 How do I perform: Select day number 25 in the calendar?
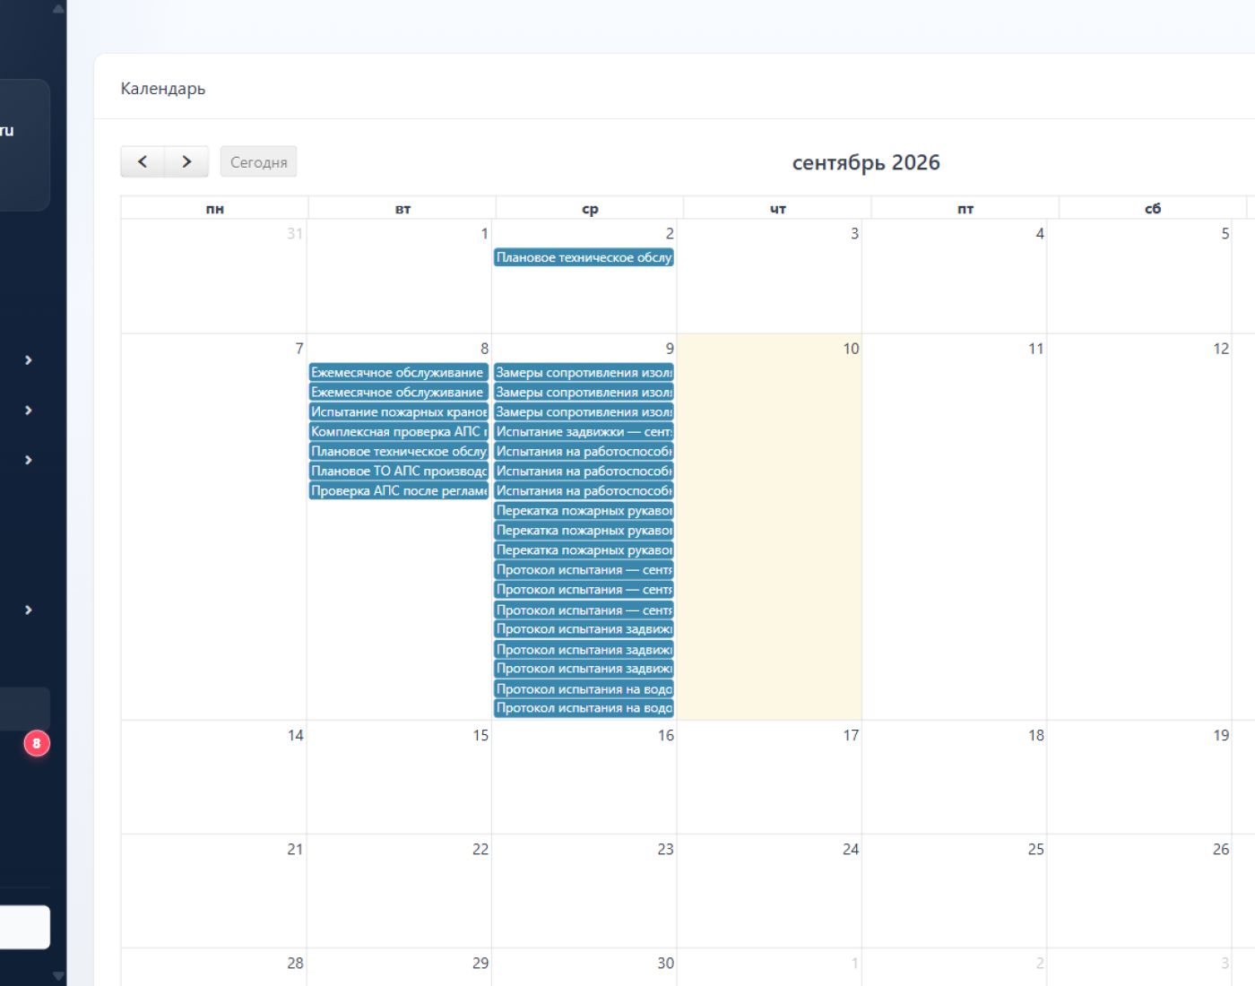[1036, 849]
